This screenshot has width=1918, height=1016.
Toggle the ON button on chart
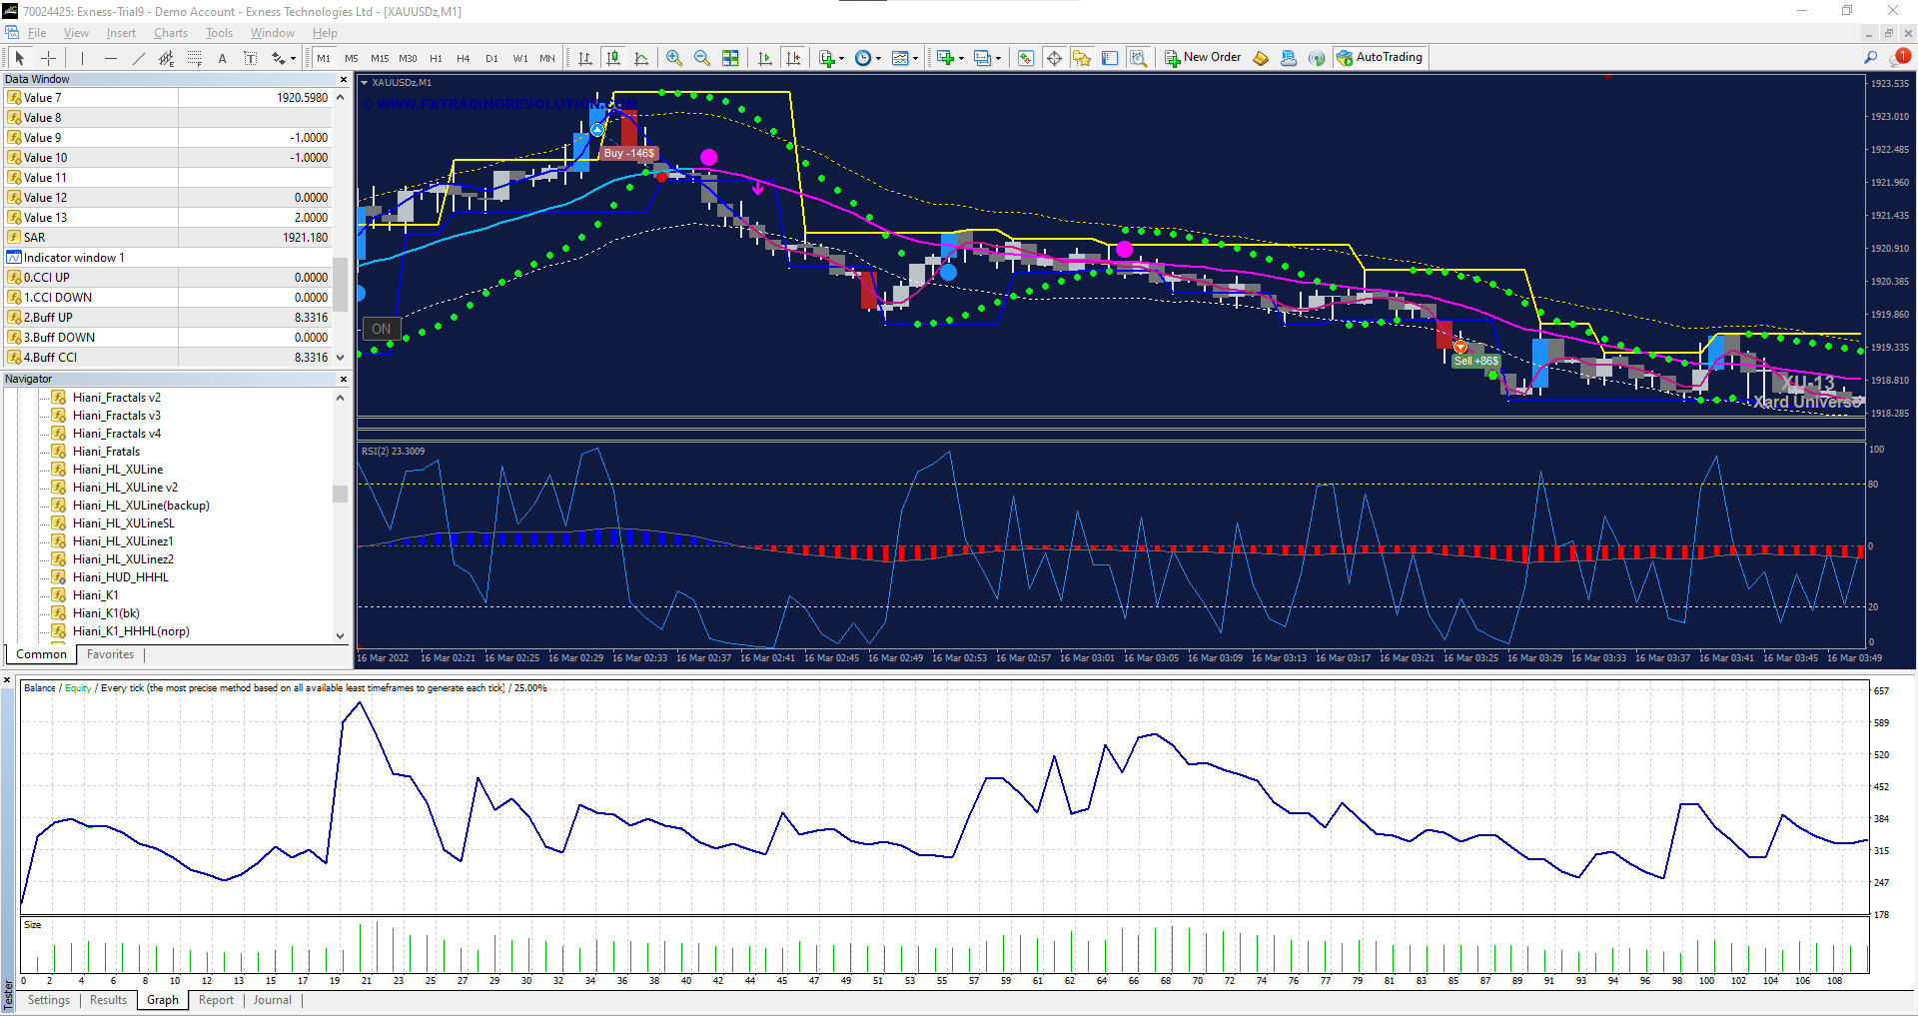pos(381,329)
